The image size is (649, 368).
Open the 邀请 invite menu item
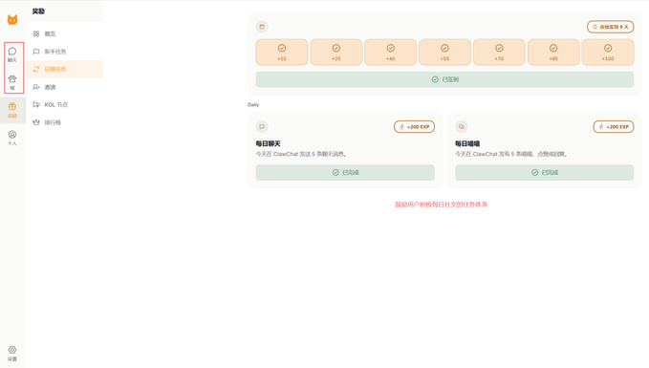click(65, 87)
